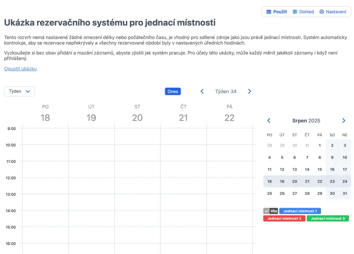Toggle Jednací místnost 1 filter
Viewport: 354px width, 254px height.
tap(300, 211)
